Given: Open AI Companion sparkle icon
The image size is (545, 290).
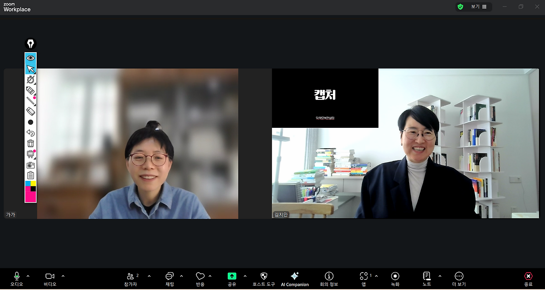Looking at the screenshot, I should pos(295,279).
